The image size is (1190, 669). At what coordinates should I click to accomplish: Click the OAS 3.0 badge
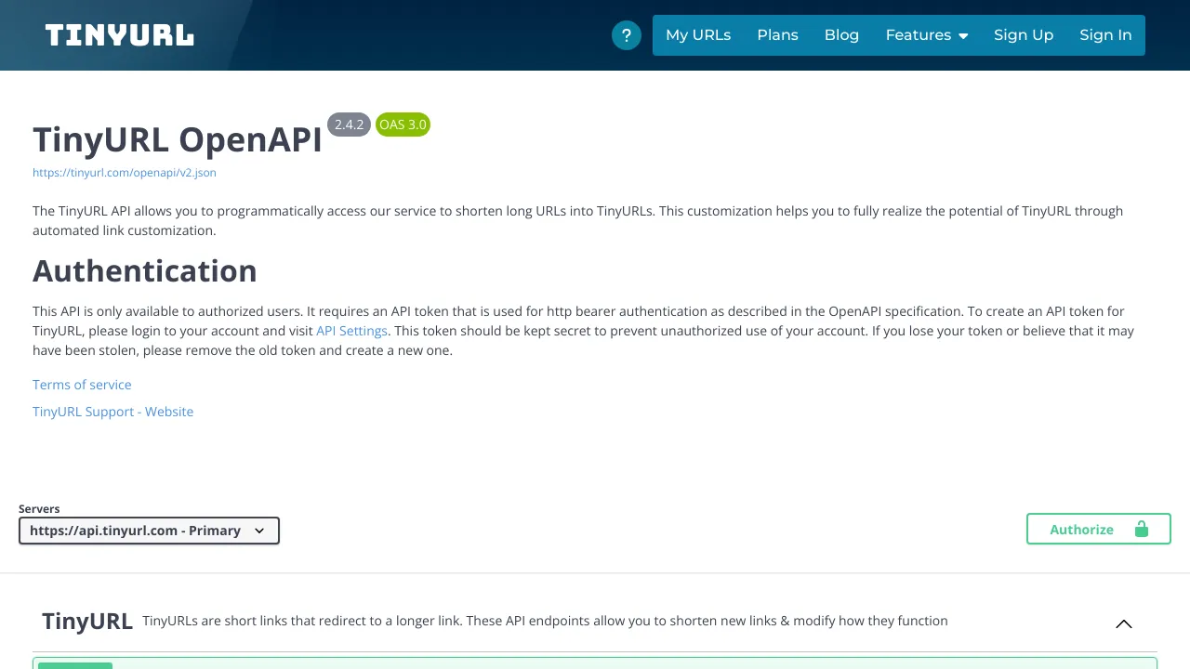coord(403,125)
